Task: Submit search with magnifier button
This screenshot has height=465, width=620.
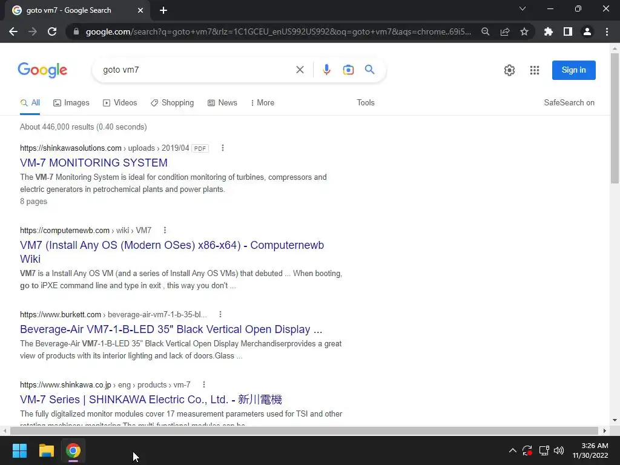Action: tap(370, 70)
